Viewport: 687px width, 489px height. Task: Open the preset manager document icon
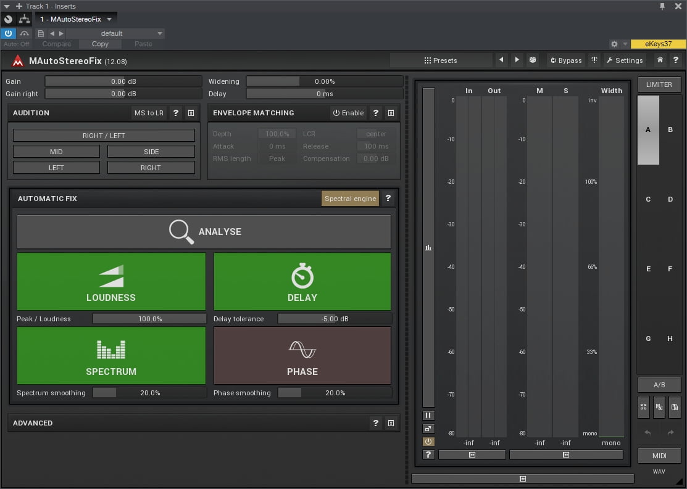(41, 33)
